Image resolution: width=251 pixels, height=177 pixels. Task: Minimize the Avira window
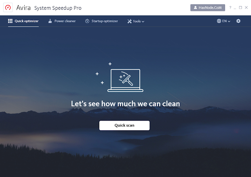(x=235, y=8)
